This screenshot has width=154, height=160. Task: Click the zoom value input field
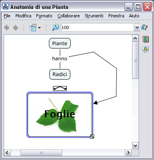(x=97, y=27)
